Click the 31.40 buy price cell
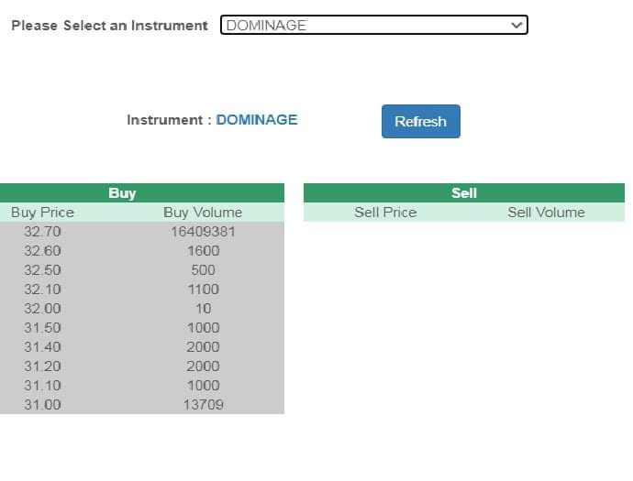This screenshot has height=481, width=633. click(x=42, y=347)
